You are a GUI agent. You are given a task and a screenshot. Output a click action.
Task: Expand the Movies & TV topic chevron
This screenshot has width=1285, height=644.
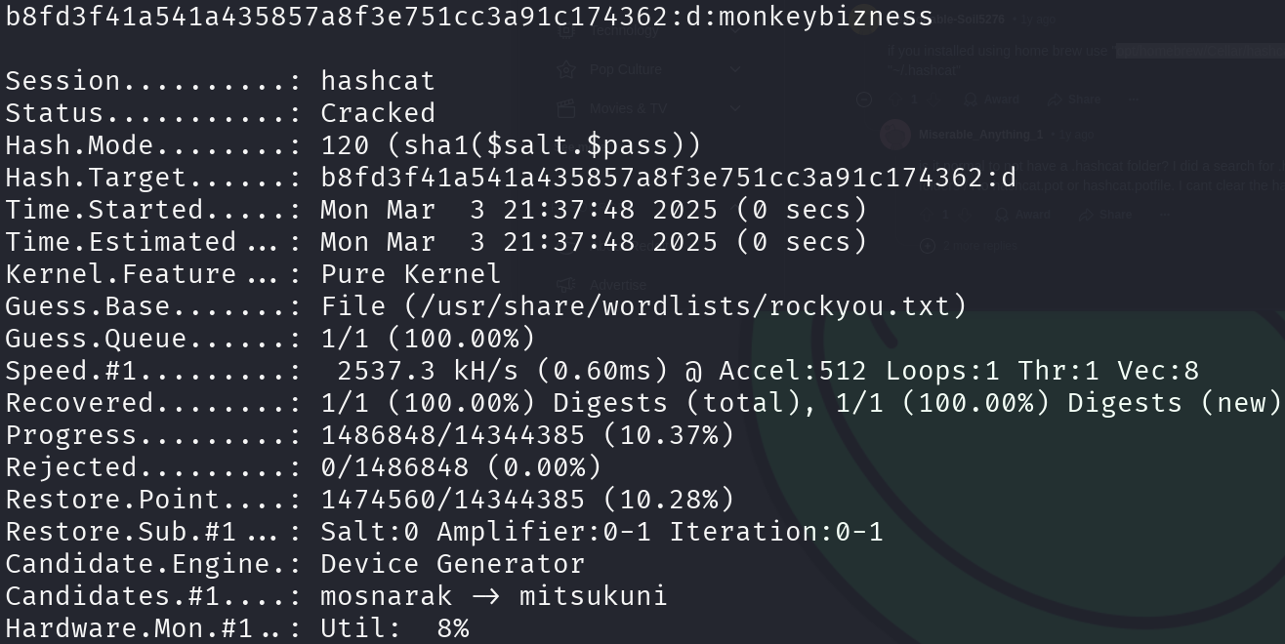pos(735,108)
